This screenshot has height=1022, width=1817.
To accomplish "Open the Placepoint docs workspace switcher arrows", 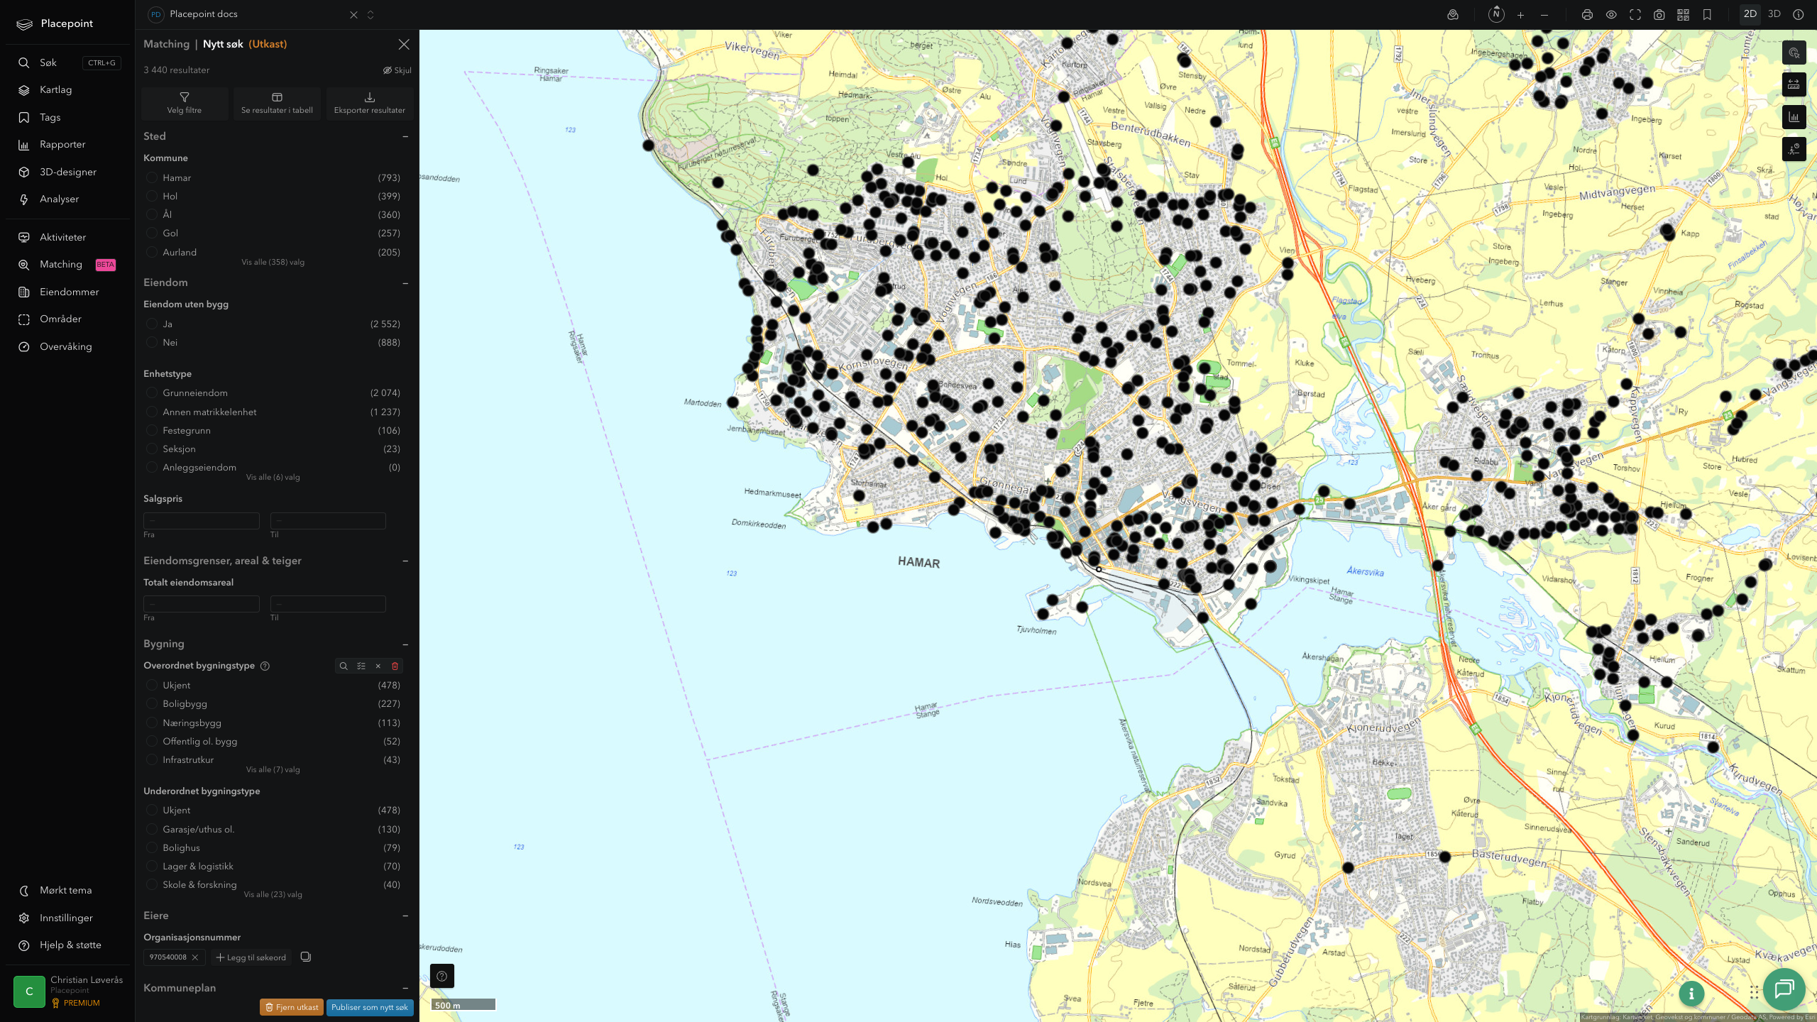I will [x=370, y=15].
